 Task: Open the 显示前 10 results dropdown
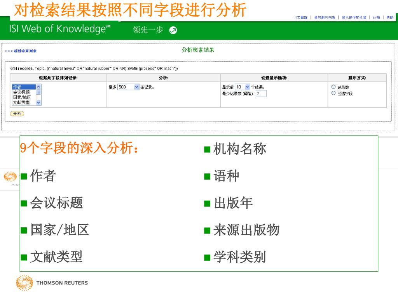tap(243, 87)
